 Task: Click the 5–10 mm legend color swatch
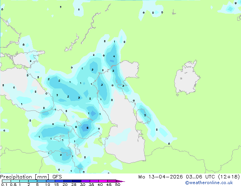point(41,181)
